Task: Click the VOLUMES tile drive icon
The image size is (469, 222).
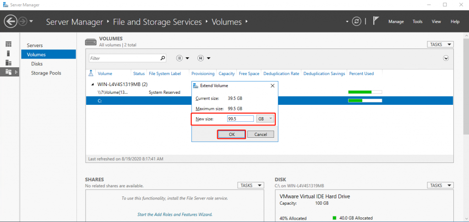Action: pyautogui.click(x=91, y=42)
